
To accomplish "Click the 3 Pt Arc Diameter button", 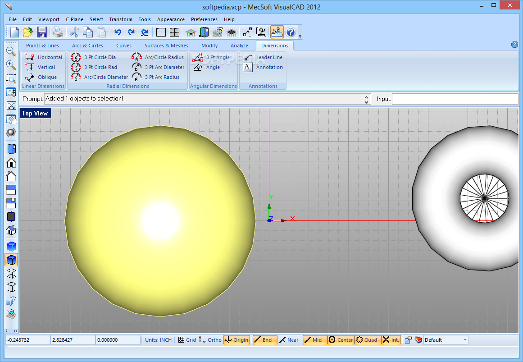I will coord(158,67).
